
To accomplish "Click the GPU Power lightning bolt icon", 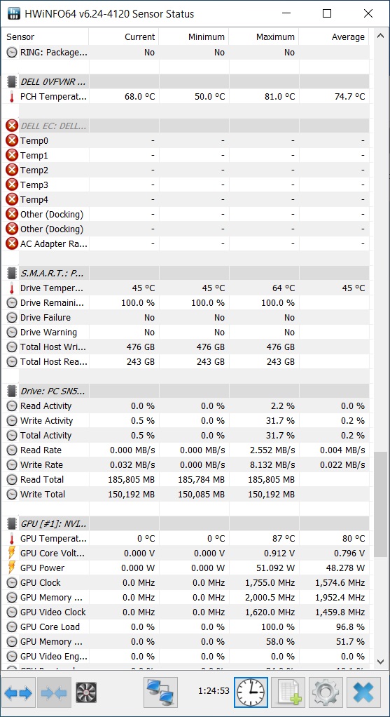I will pos(12,568).
